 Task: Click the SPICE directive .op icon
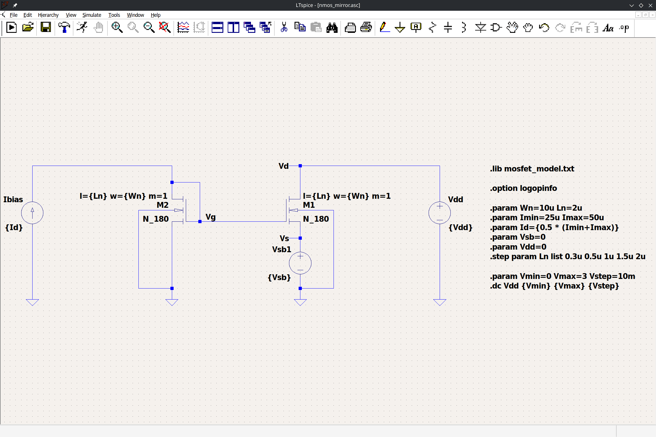click(x=624, y=28)
